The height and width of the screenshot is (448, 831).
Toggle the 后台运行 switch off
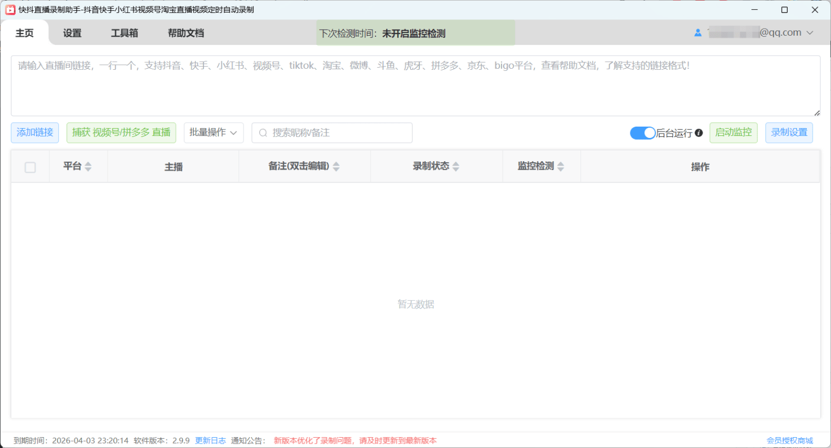[642, 133]
